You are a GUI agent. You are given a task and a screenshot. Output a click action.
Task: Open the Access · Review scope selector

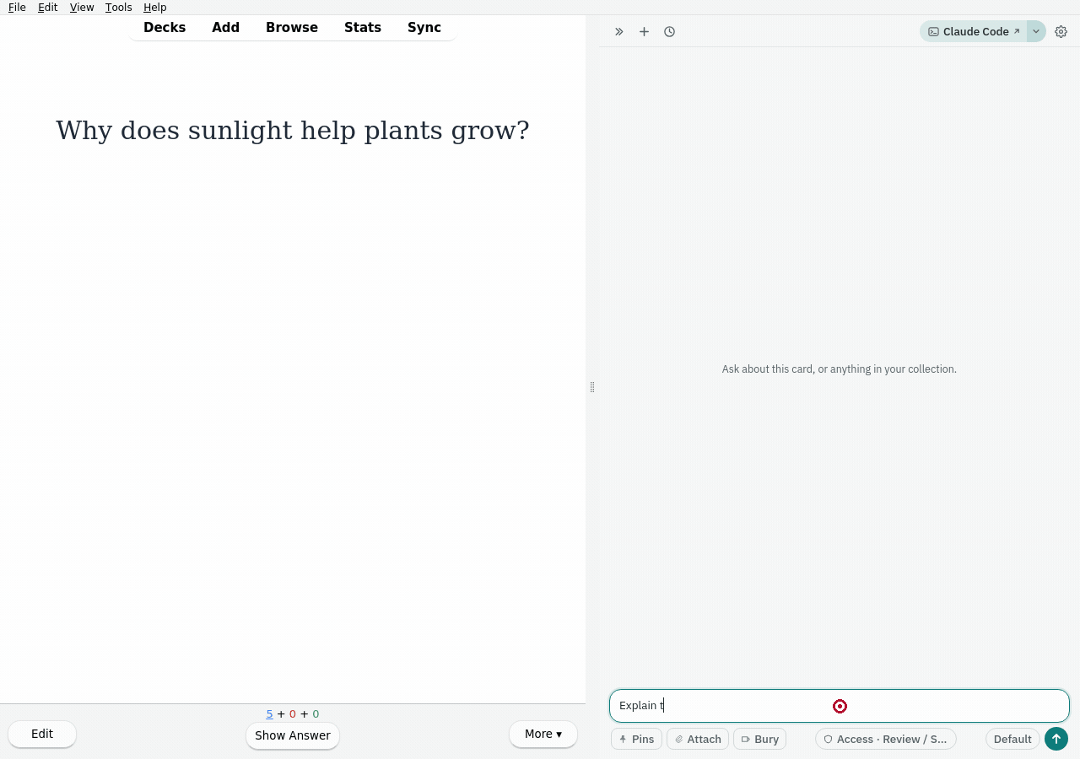tap(886, 739)
